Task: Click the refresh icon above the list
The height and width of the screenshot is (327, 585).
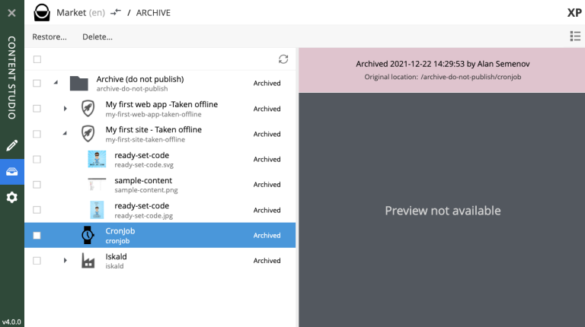Action: pyautogui.click(x=283, y=59)
